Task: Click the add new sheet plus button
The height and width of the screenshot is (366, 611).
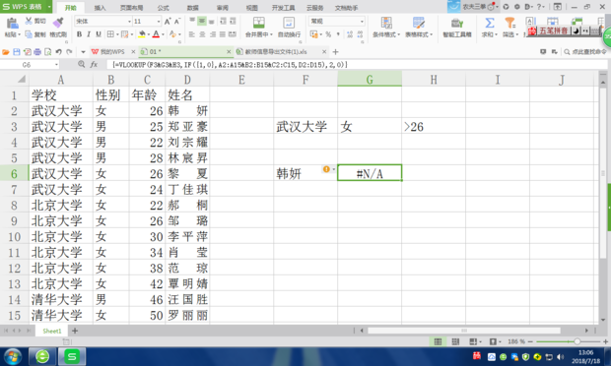Action: (75, 331)
